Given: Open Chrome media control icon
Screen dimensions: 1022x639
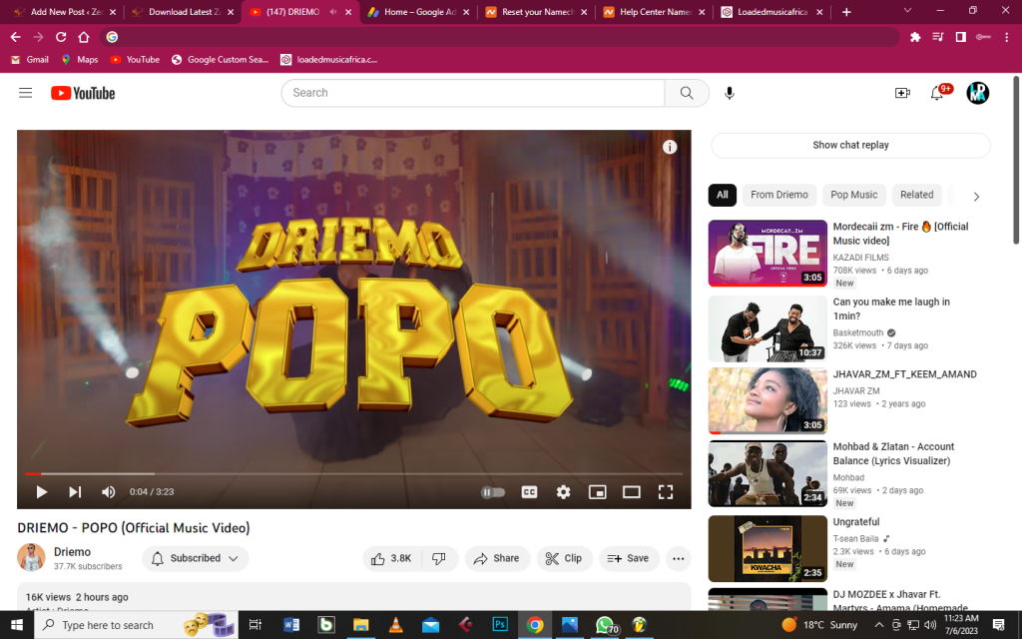Looking at the screenshot, I should (938, 37).
